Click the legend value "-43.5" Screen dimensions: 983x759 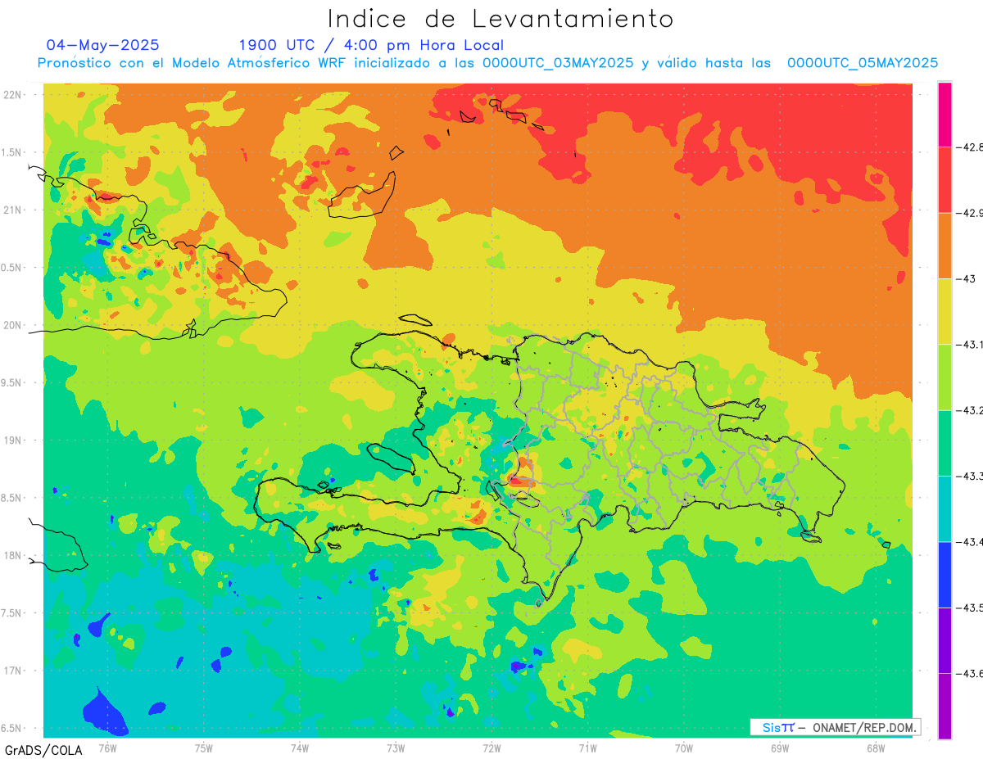tap(968, 608)
